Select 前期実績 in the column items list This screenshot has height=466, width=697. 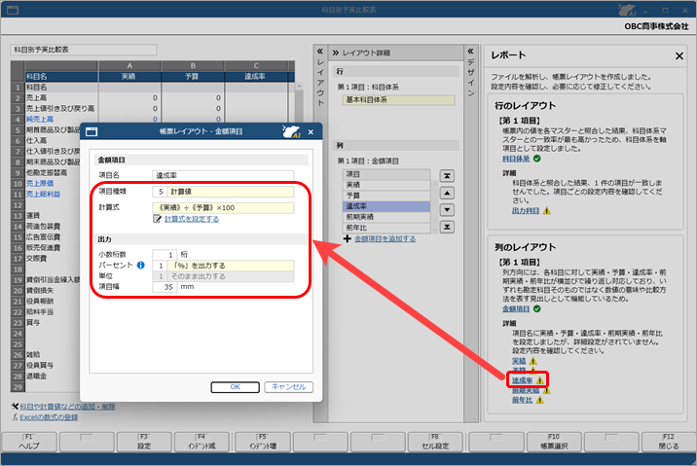(x=386, y=217)
